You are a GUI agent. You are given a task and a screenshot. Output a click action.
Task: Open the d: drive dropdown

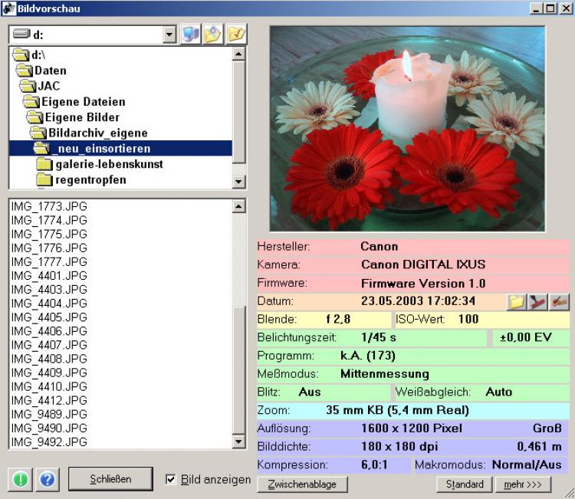[x=169, y=34]
